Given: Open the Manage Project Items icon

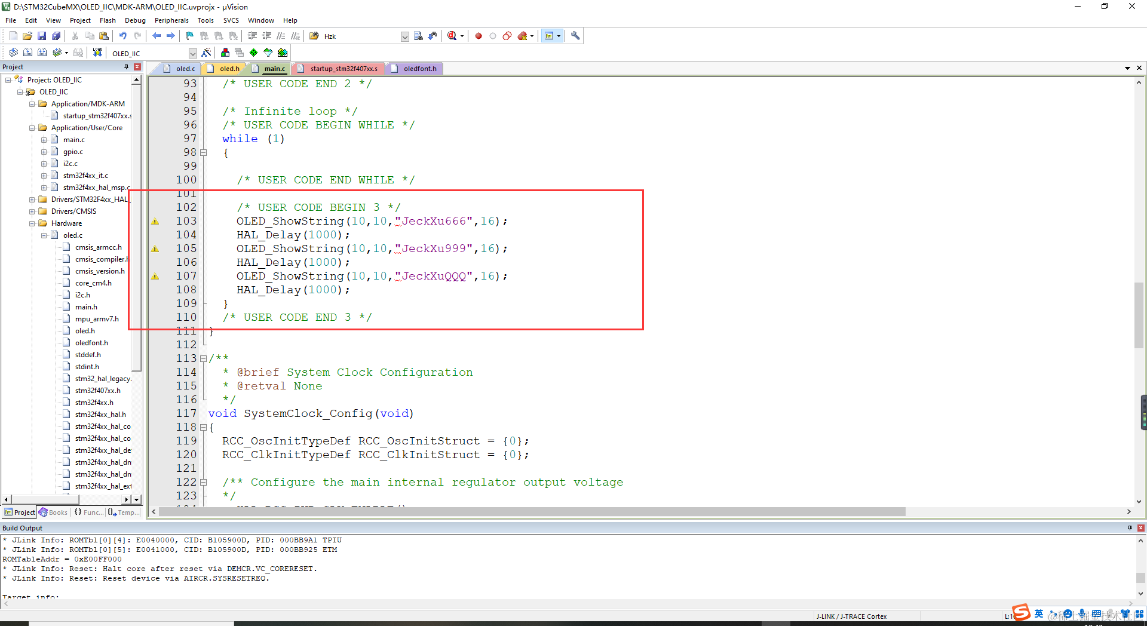Looking at the screenshot, I should (x=225, y=53).
